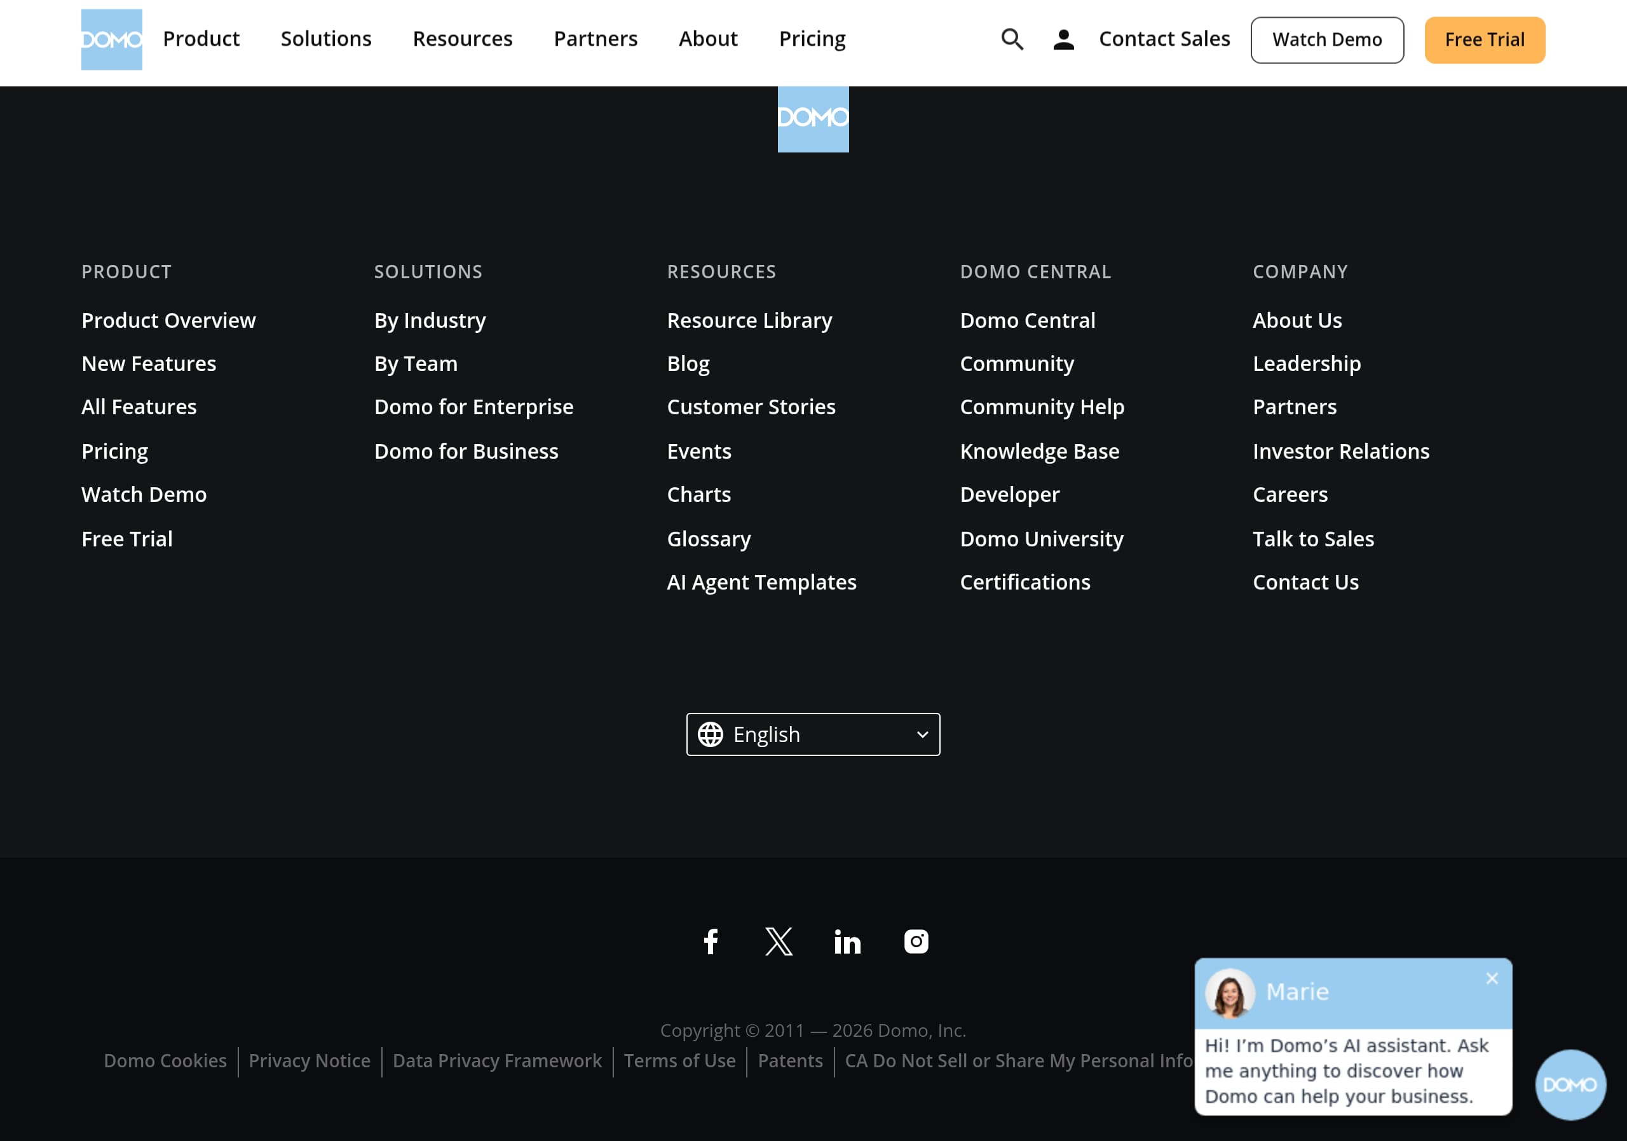Open the Partners menu in the navbar
Screen dimensions: 1627x1141
click(596, 39)
